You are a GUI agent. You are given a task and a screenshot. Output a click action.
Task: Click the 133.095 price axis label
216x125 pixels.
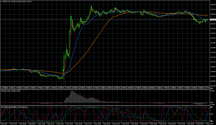pos(213,28)
